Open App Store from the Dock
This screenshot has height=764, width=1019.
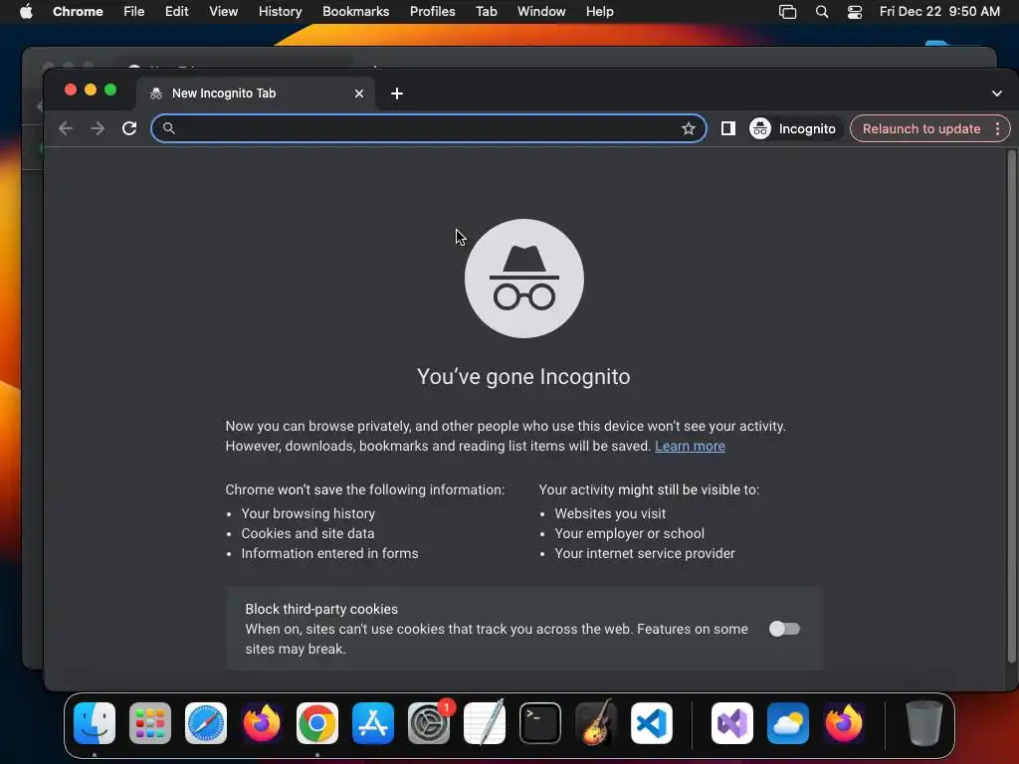[373, 723]
